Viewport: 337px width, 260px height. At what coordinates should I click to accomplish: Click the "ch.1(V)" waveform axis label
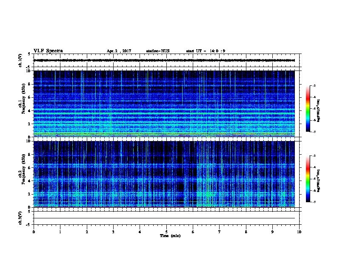click(x=20, y=60)
